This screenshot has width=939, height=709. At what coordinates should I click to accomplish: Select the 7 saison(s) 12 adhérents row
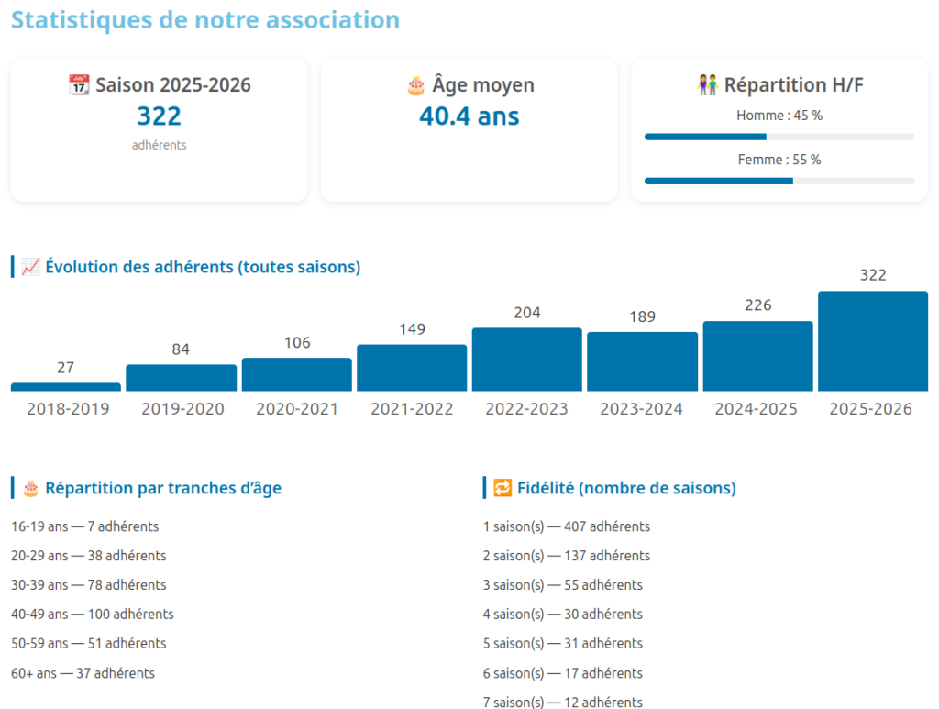tap(562, 702)
